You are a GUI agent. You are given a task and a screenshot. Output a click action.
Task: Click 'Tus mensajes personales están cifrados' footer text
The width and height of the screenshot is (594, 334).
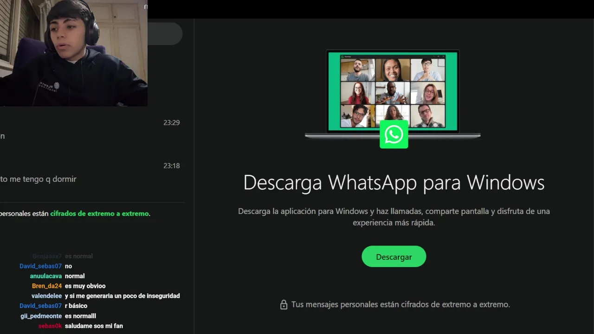point(400,305)
